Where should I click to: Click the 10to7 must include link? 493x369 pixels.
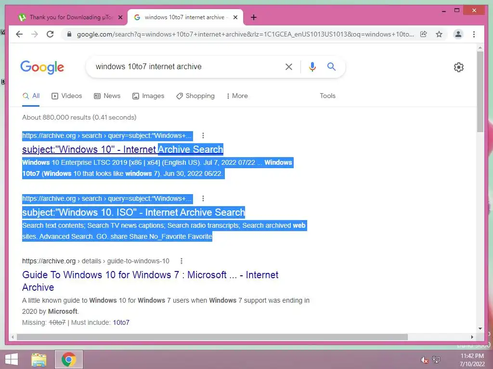[x=121, y=322]
